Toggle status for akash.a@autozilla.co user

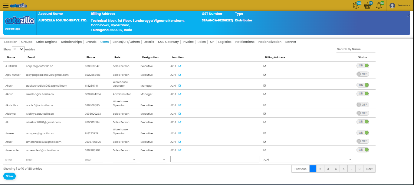pos(363,94)
